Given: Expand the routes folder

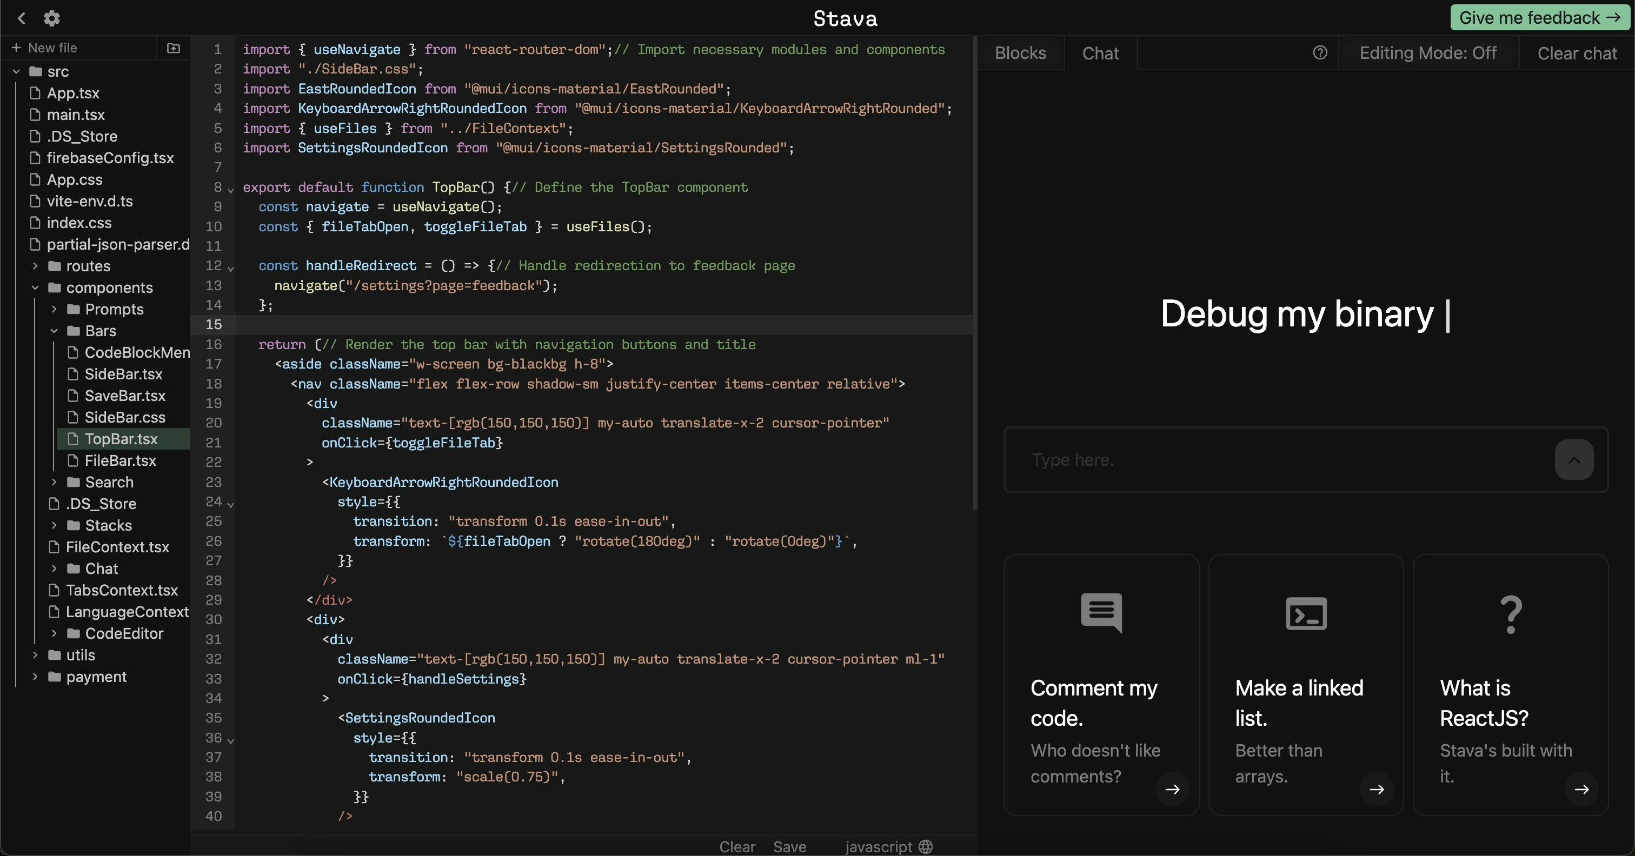Looking at the screenshot, I should tap(36, 266).
